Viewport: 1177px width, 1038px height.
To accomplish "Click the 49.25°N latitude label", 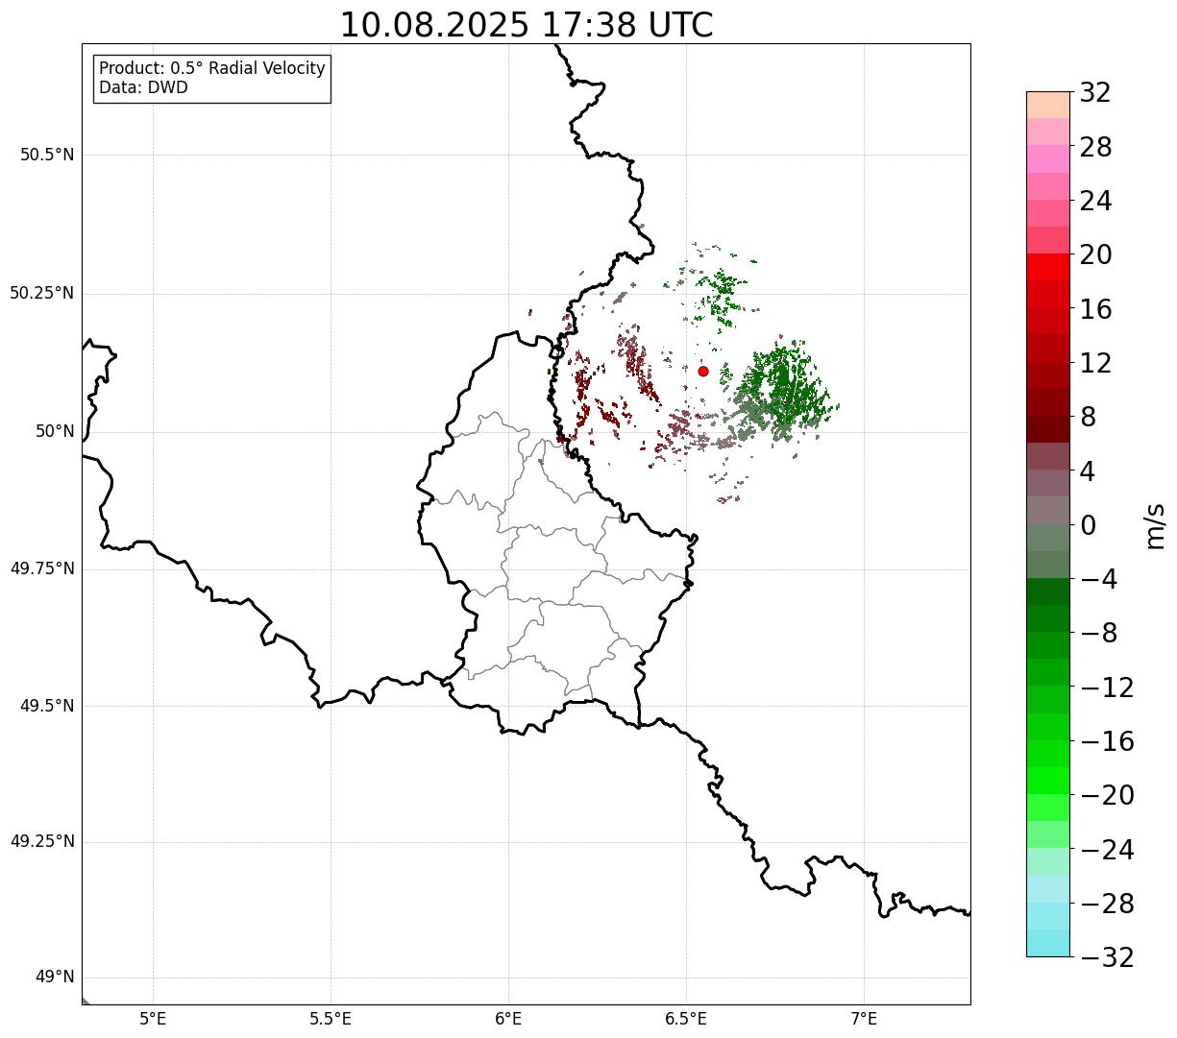I will click(42, 841).
